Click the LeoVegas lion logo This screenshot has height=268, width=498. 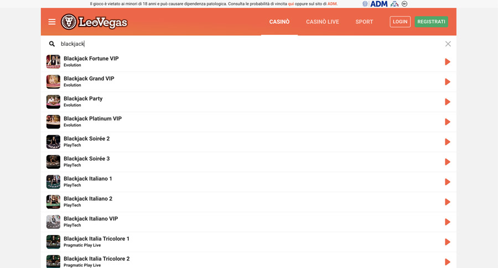point(94,22)
